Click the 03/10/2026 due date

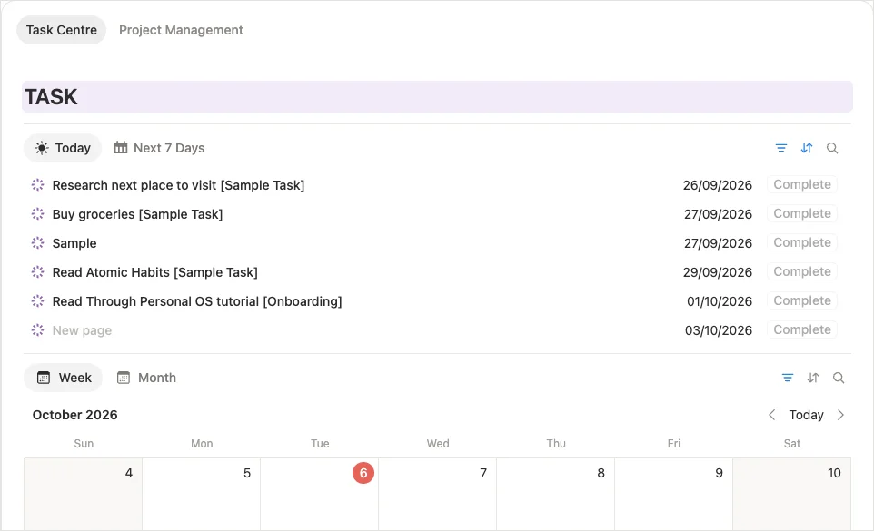tap(719, 330)
